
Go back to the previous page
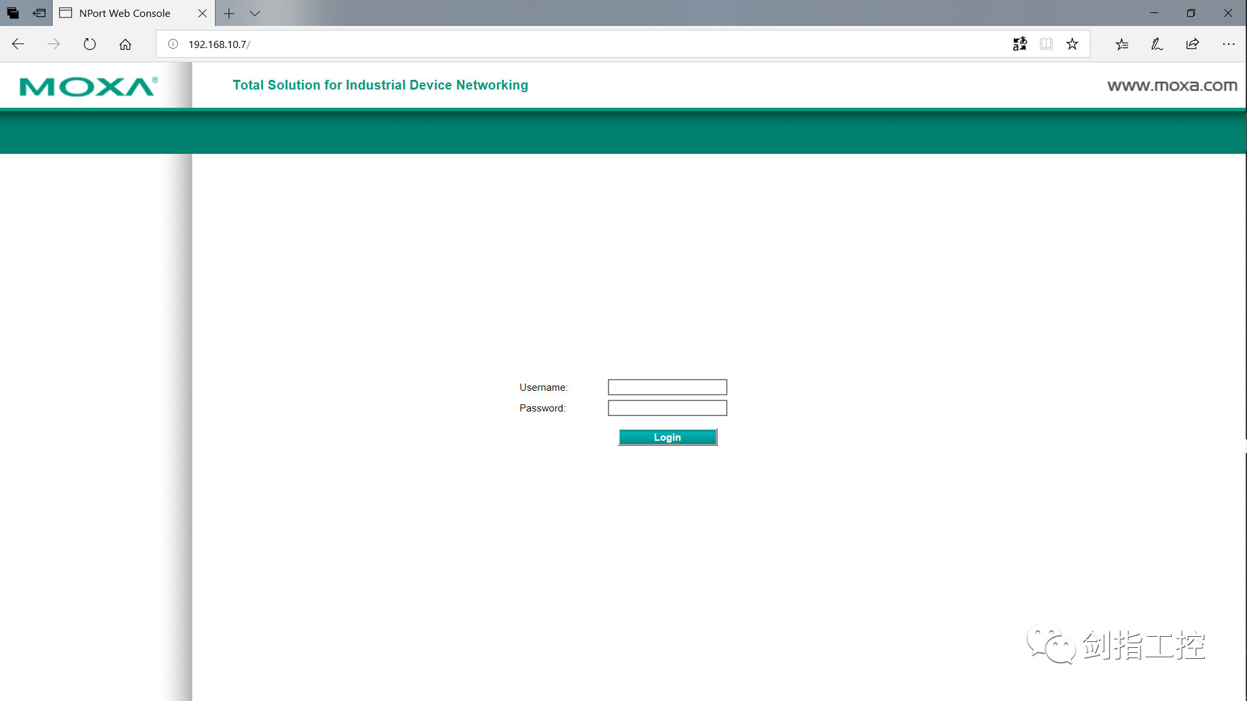coord(18,44)
